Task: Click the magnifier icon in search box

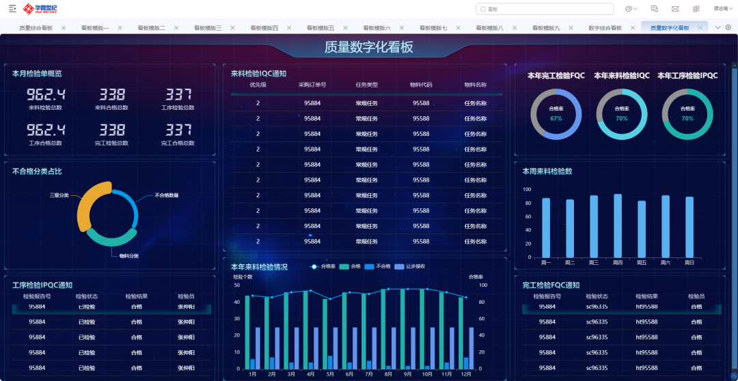Action: click(483, 9)
